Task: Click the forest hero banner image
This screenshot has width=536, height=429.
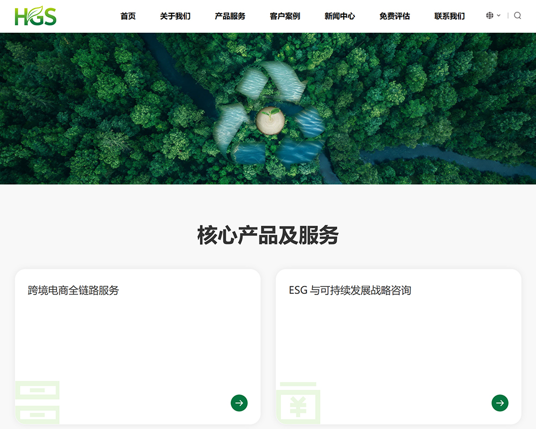Action: (x=107, y=107)
